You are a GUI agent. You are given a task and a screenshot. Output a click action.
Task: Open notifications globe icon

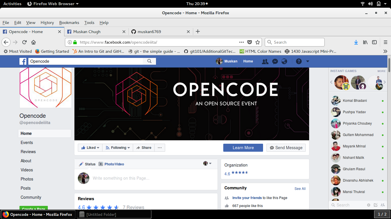(x=284, y=61)
